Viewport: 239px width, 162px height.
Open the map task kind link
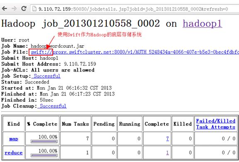tap(14, 139)
